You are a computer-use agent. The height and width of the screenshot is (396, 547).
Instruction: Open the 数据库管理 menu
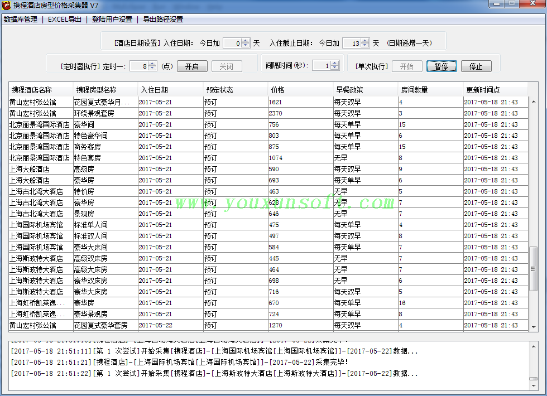21,20
